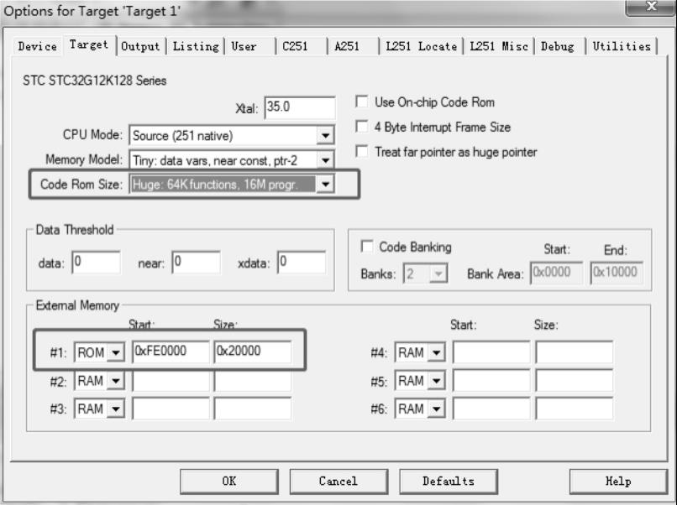
Task: Click the #1 ROM Start address field
Action: (x=171, y=352)
